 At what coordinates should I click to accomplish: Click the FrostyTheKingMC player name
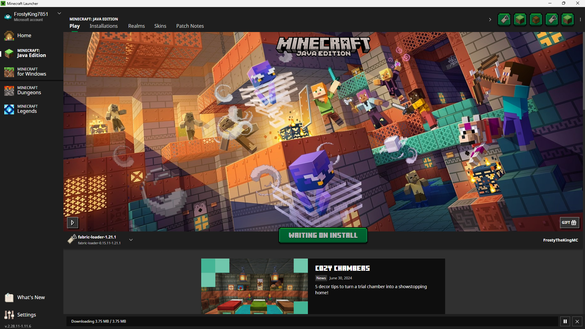point(561,240)
